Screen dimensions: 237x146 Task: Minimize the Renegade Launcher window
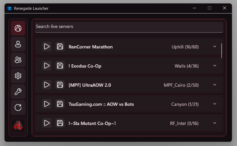[194, 8]
